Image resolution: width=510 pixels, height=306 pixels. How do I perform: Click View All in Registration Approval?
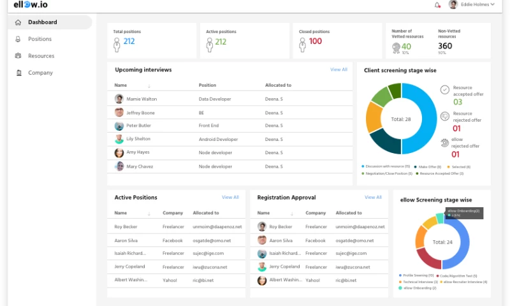coord(373,198)
